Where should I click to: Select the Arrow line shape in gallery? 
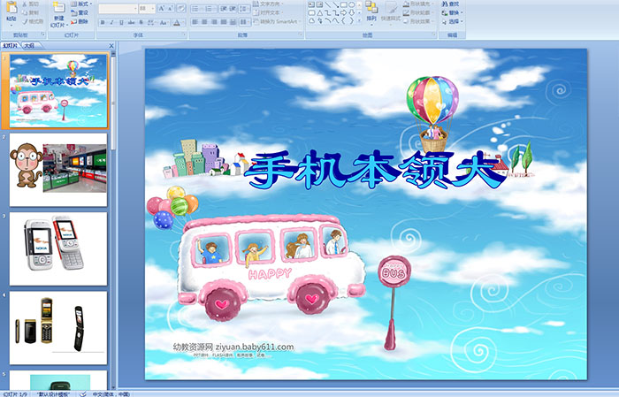pos(335,4)
